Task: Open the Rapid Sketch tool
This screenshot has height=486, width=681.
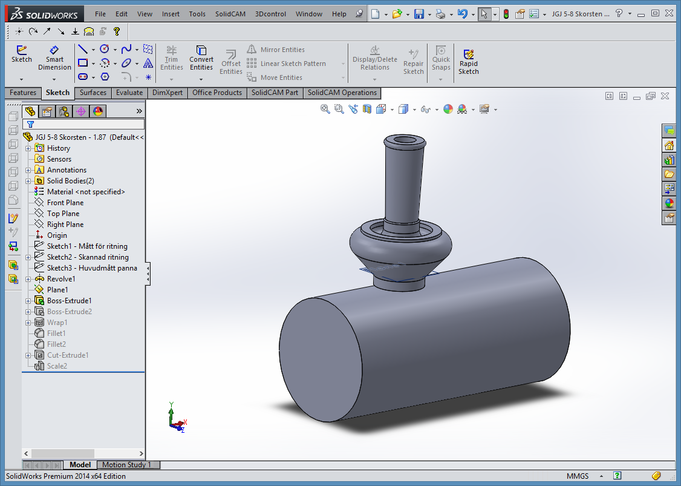Action: 468,62
